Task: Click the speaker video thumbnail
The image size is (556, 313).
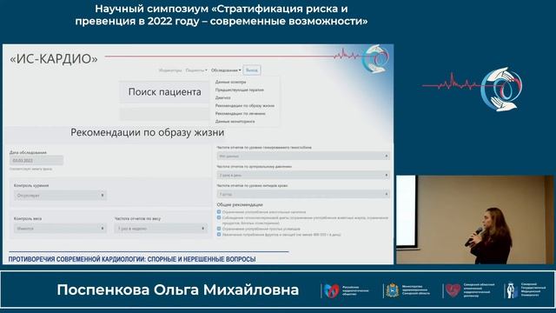Action: (475, 219)
